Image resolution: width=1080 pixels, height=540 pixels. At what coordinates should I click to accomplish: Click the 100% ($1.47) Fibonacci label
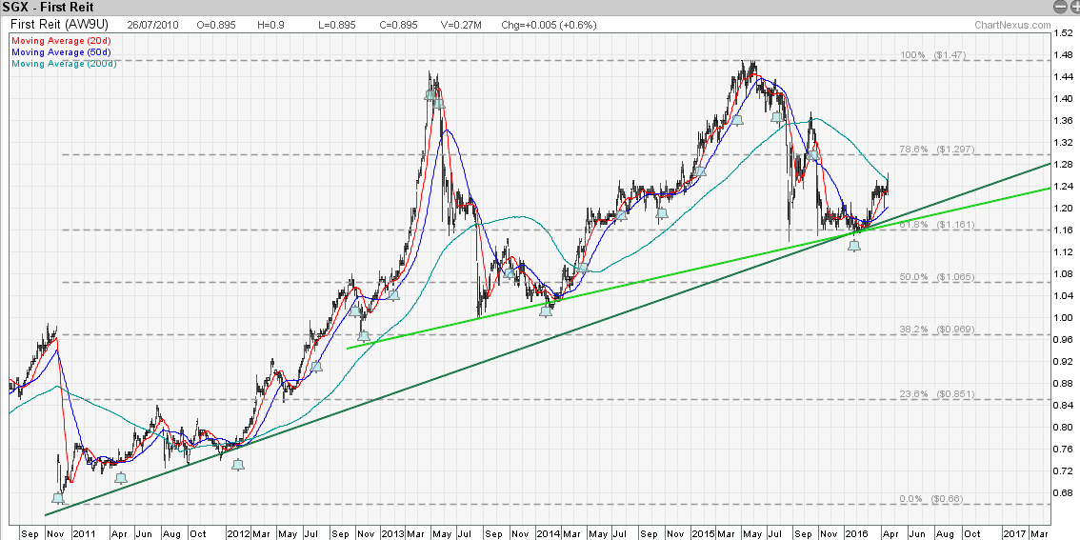click(x=931, y=54)
